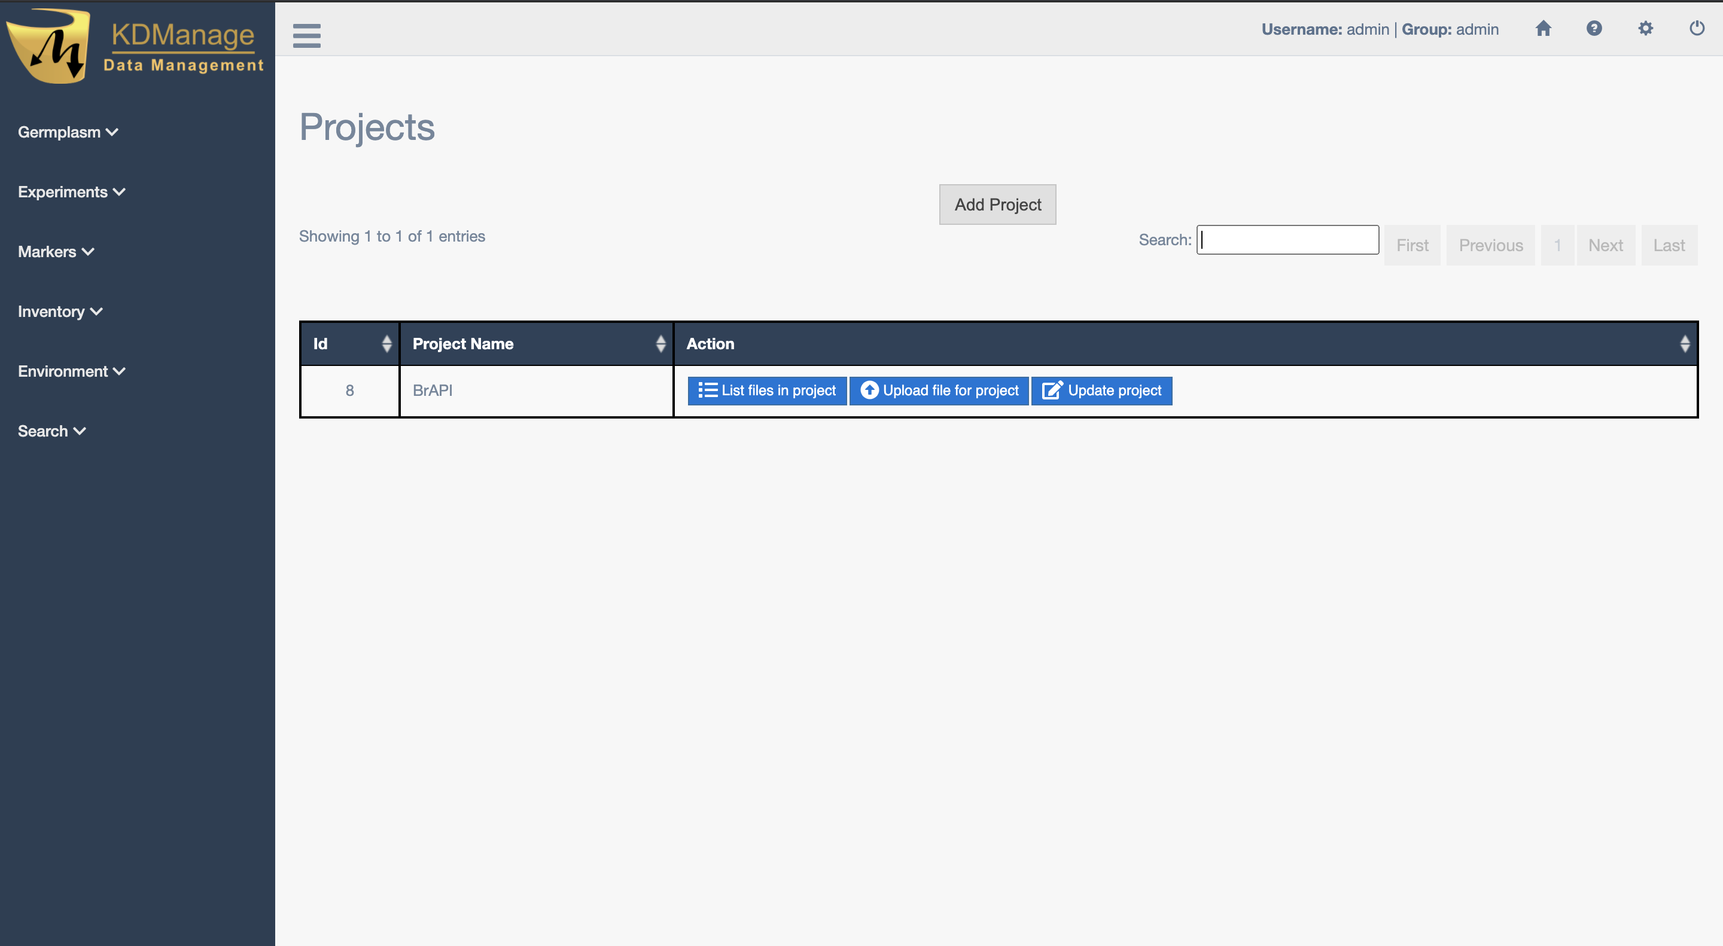
Task: Sort the Action column arrows
Action: pyautogui.click(x=1684, y=344)
